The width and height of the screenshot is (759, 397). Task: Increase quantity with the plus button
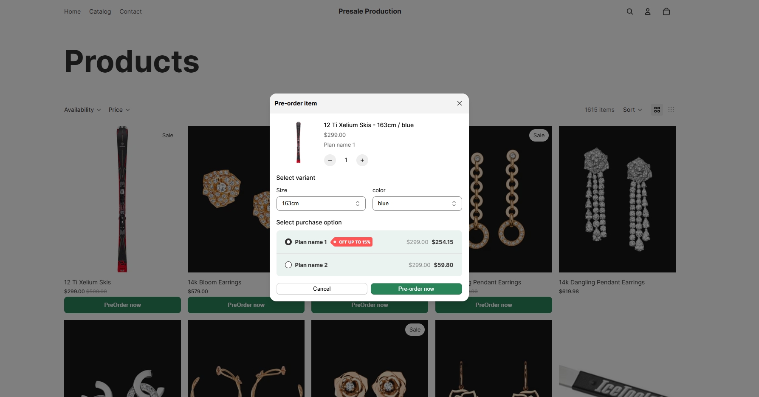(362, 160)
